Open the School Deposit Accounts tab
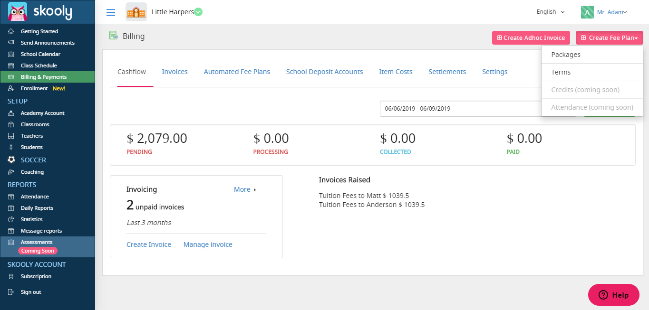The image size is (649, 310). click(x=324, y=72)
